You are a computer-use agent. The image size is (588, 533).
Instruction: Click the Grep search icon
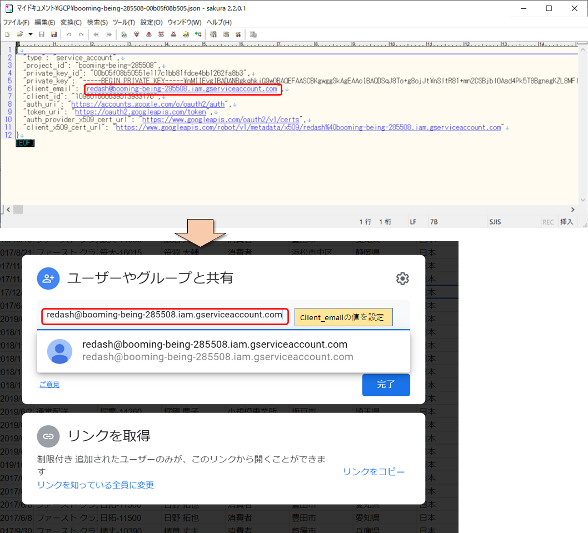[x=186, y=34]
